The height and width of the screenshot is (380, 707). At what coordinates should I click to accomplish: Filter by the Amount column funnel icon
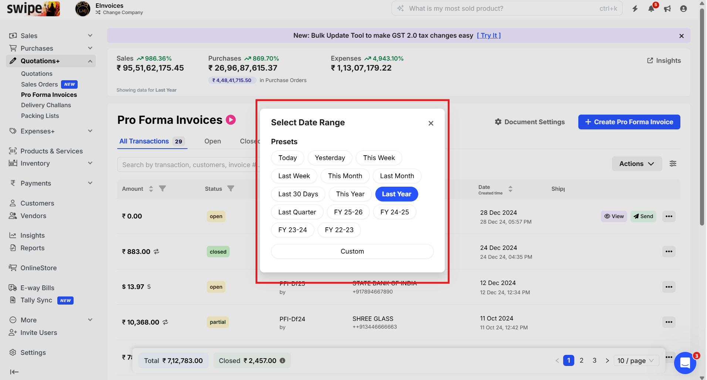162,189
